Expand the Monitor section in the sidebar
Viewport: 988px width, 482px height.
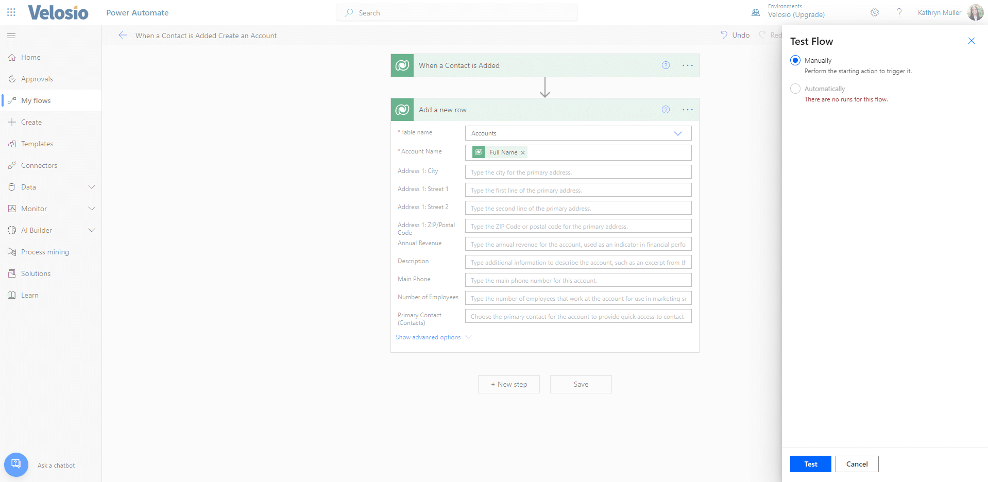tap(92, 209)
